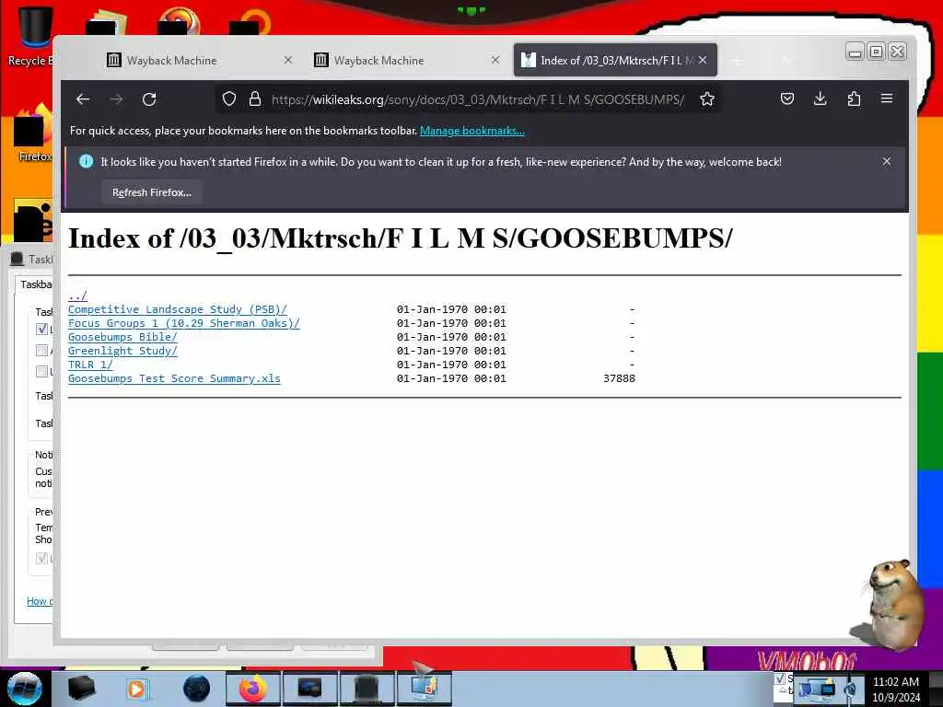
Task: Enable the third checkbox in Taskbar properties window
Action: click(41, 371)
